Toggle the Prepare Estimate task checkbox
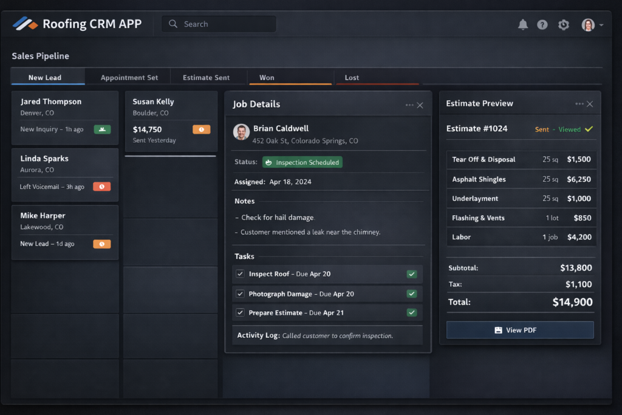This screenshot has height=415, width=622. click(240, 313)
